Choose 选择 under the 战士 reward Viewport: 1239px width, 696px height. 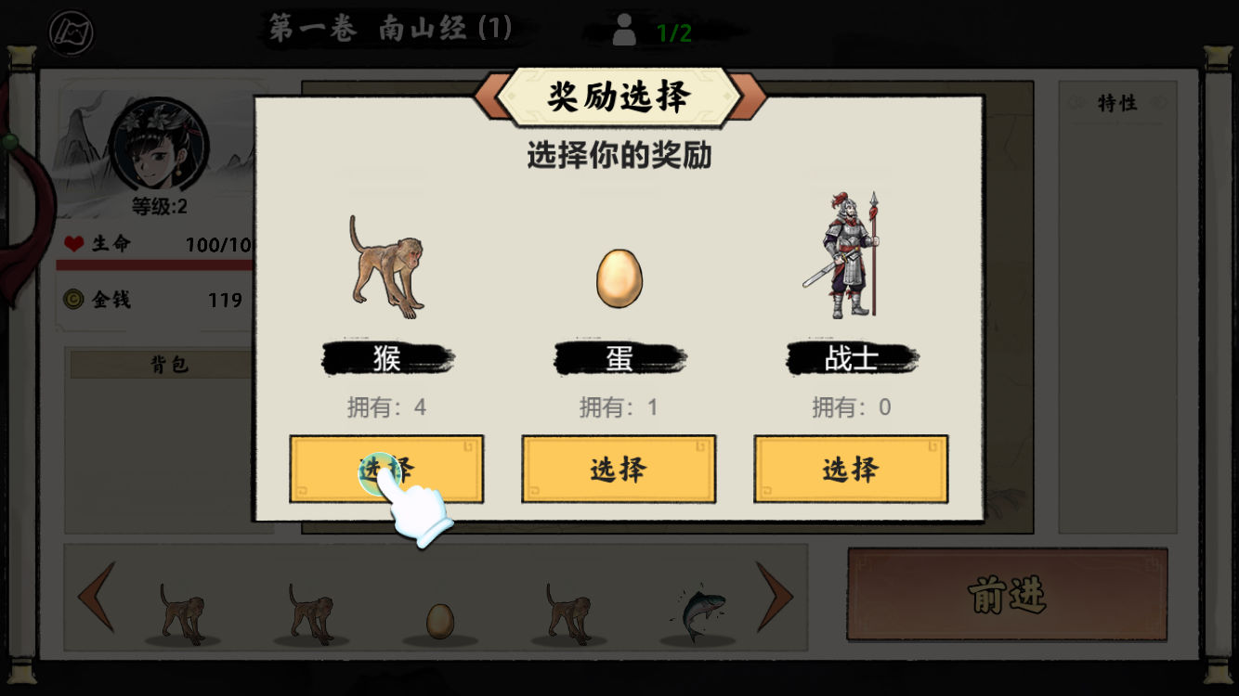click(x=851, y=469)
